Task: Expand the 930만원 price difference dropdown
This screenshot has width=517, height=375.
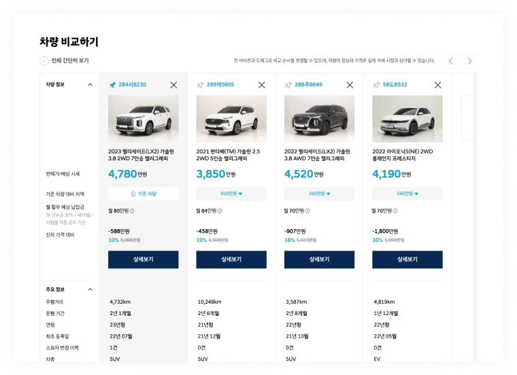Action: pos(231,194)
